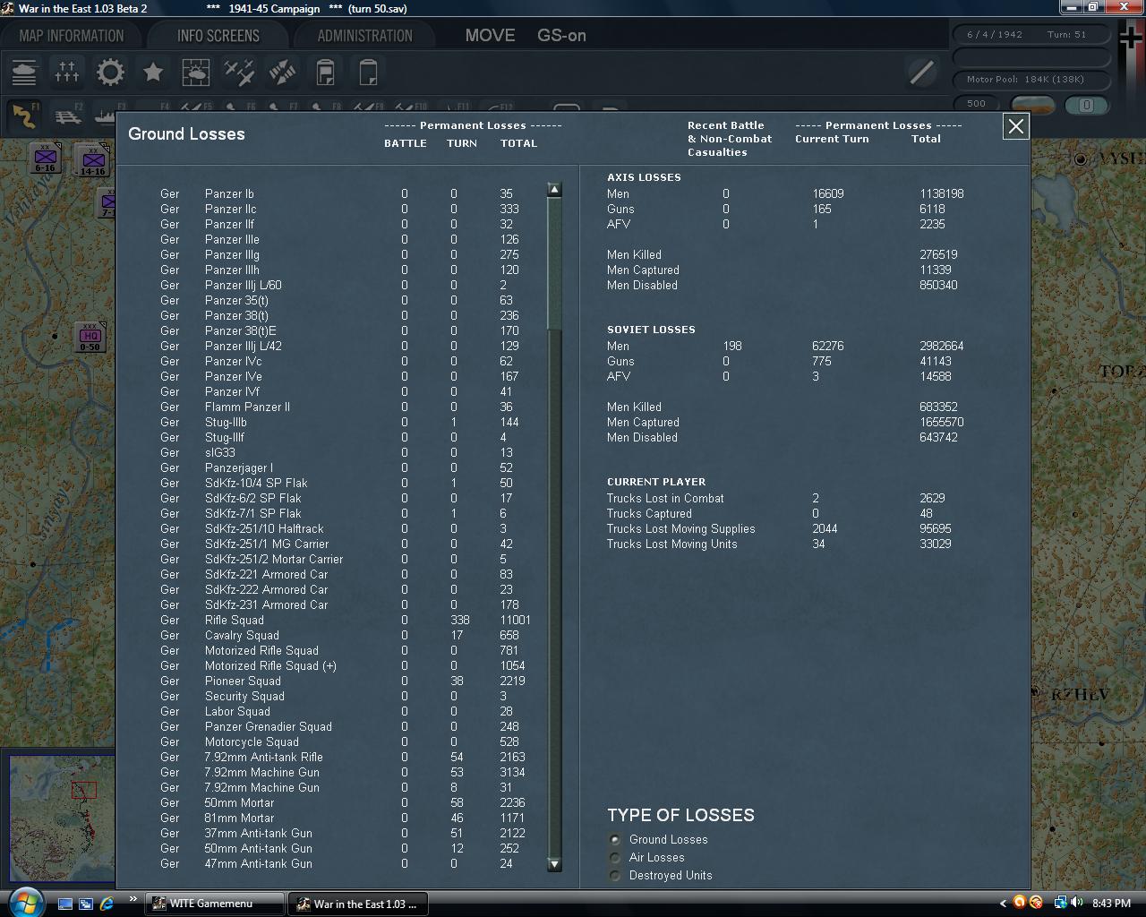1146x917 pixels.
Task: Click the Rifle Squad row name
Action: point(235,620)
